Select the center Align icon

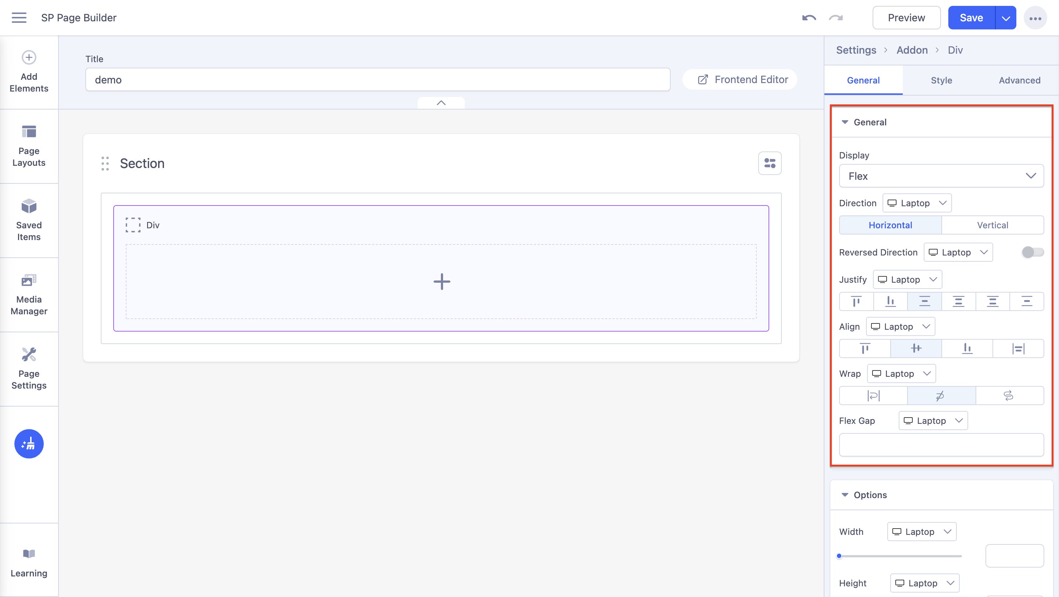click(916, 348)
